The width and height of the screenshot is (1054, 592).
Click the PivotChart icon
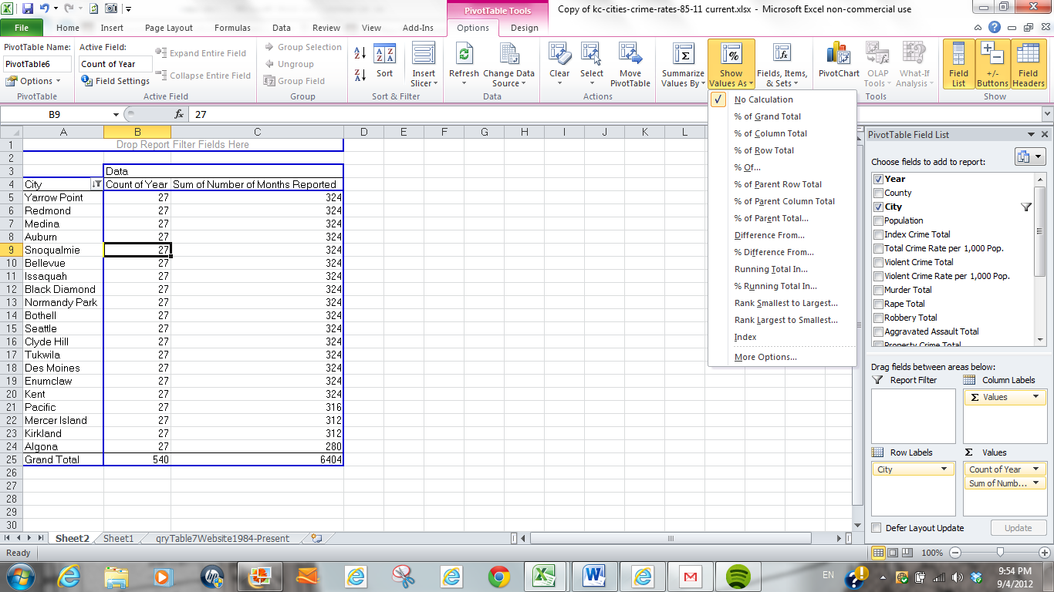(839, 55)
